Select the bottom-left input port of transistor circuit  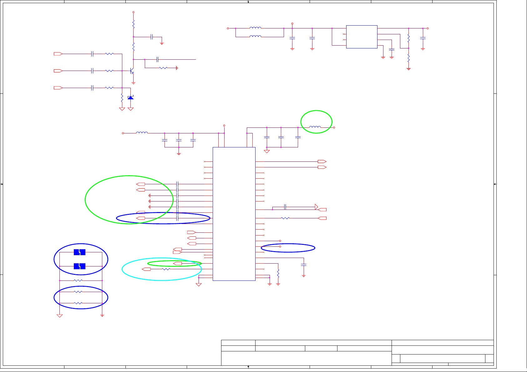click(58, 88)
